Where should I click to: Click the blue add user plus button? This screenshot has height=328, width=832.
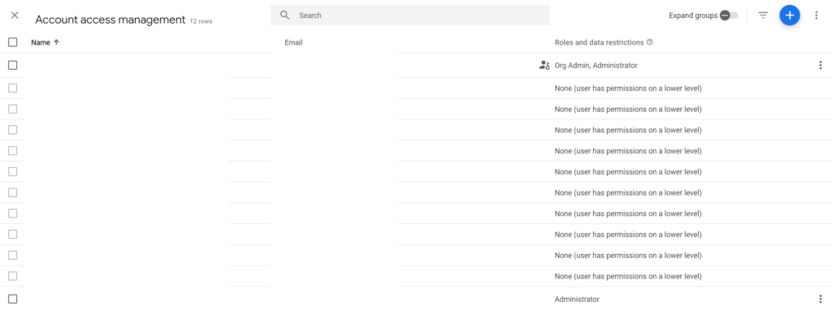(789, 15)
